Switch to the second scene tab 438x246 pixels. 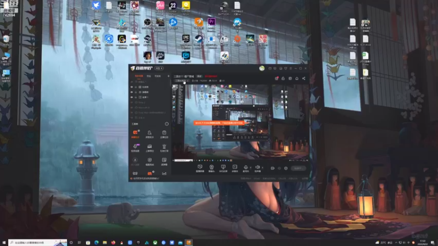click(149, 76)
